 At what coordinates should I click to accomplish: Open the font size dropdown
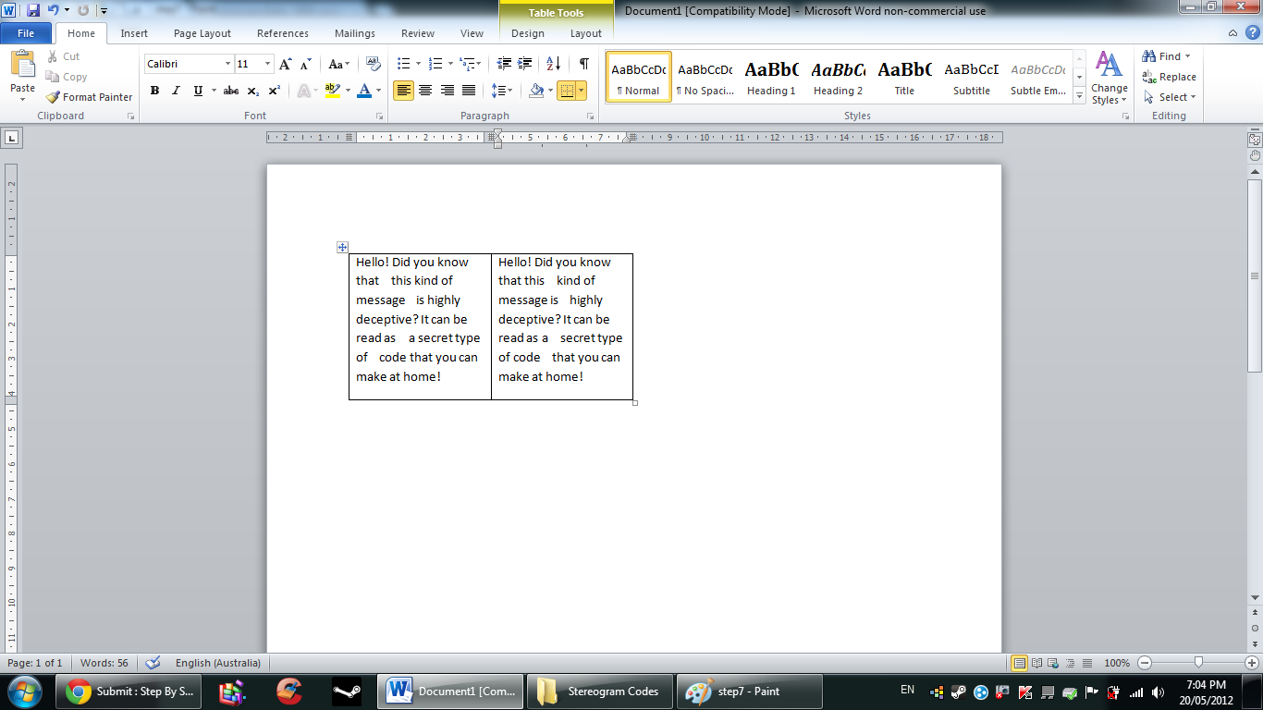(267, 63)
